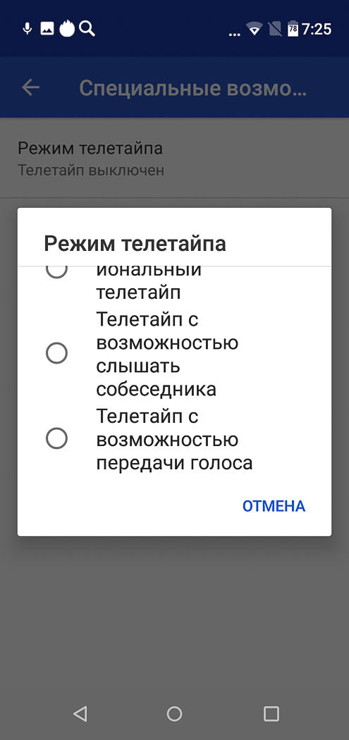Image resolution: width=349 pixels, height=740 pixels.
Task: Tap the image notification icon
Action: pyautogui.click(x=47, y=30)
